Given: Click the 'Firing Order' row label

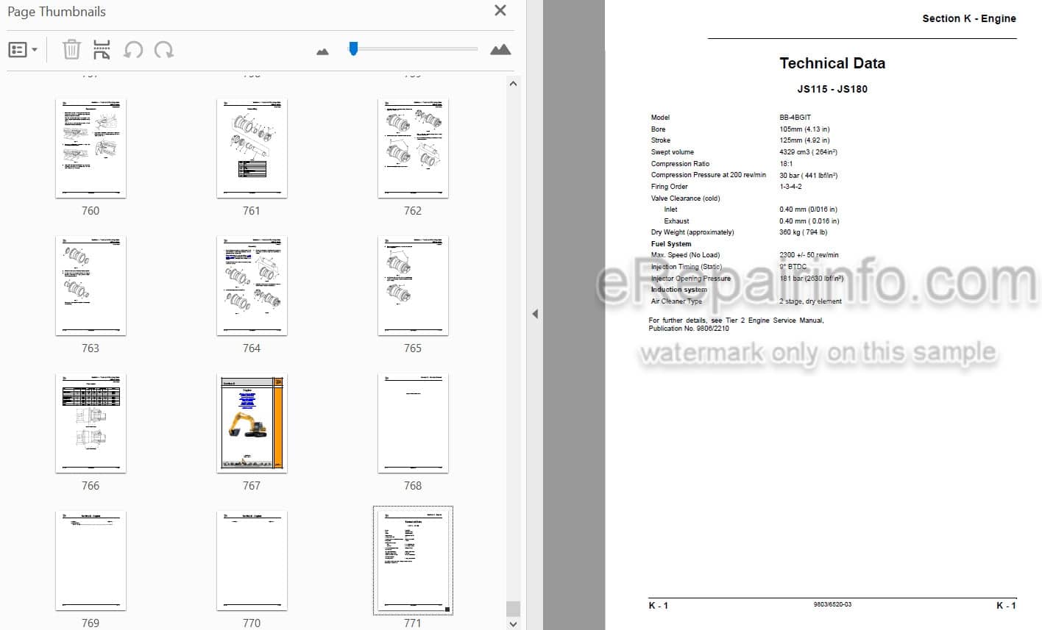Looking at the screenshot, I should pos(669,187).
